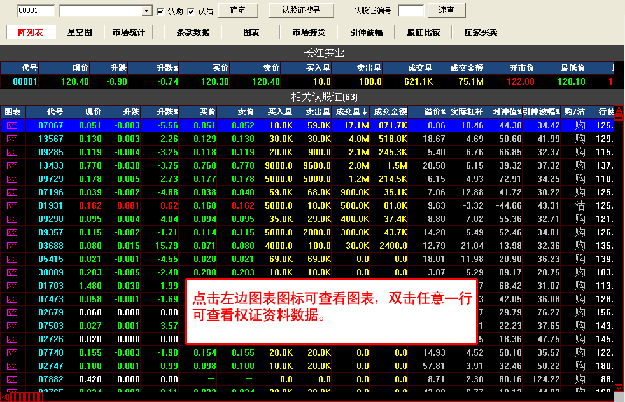Click chart icon beside code 30009
The image size is (625, 402).
(12, 273)
